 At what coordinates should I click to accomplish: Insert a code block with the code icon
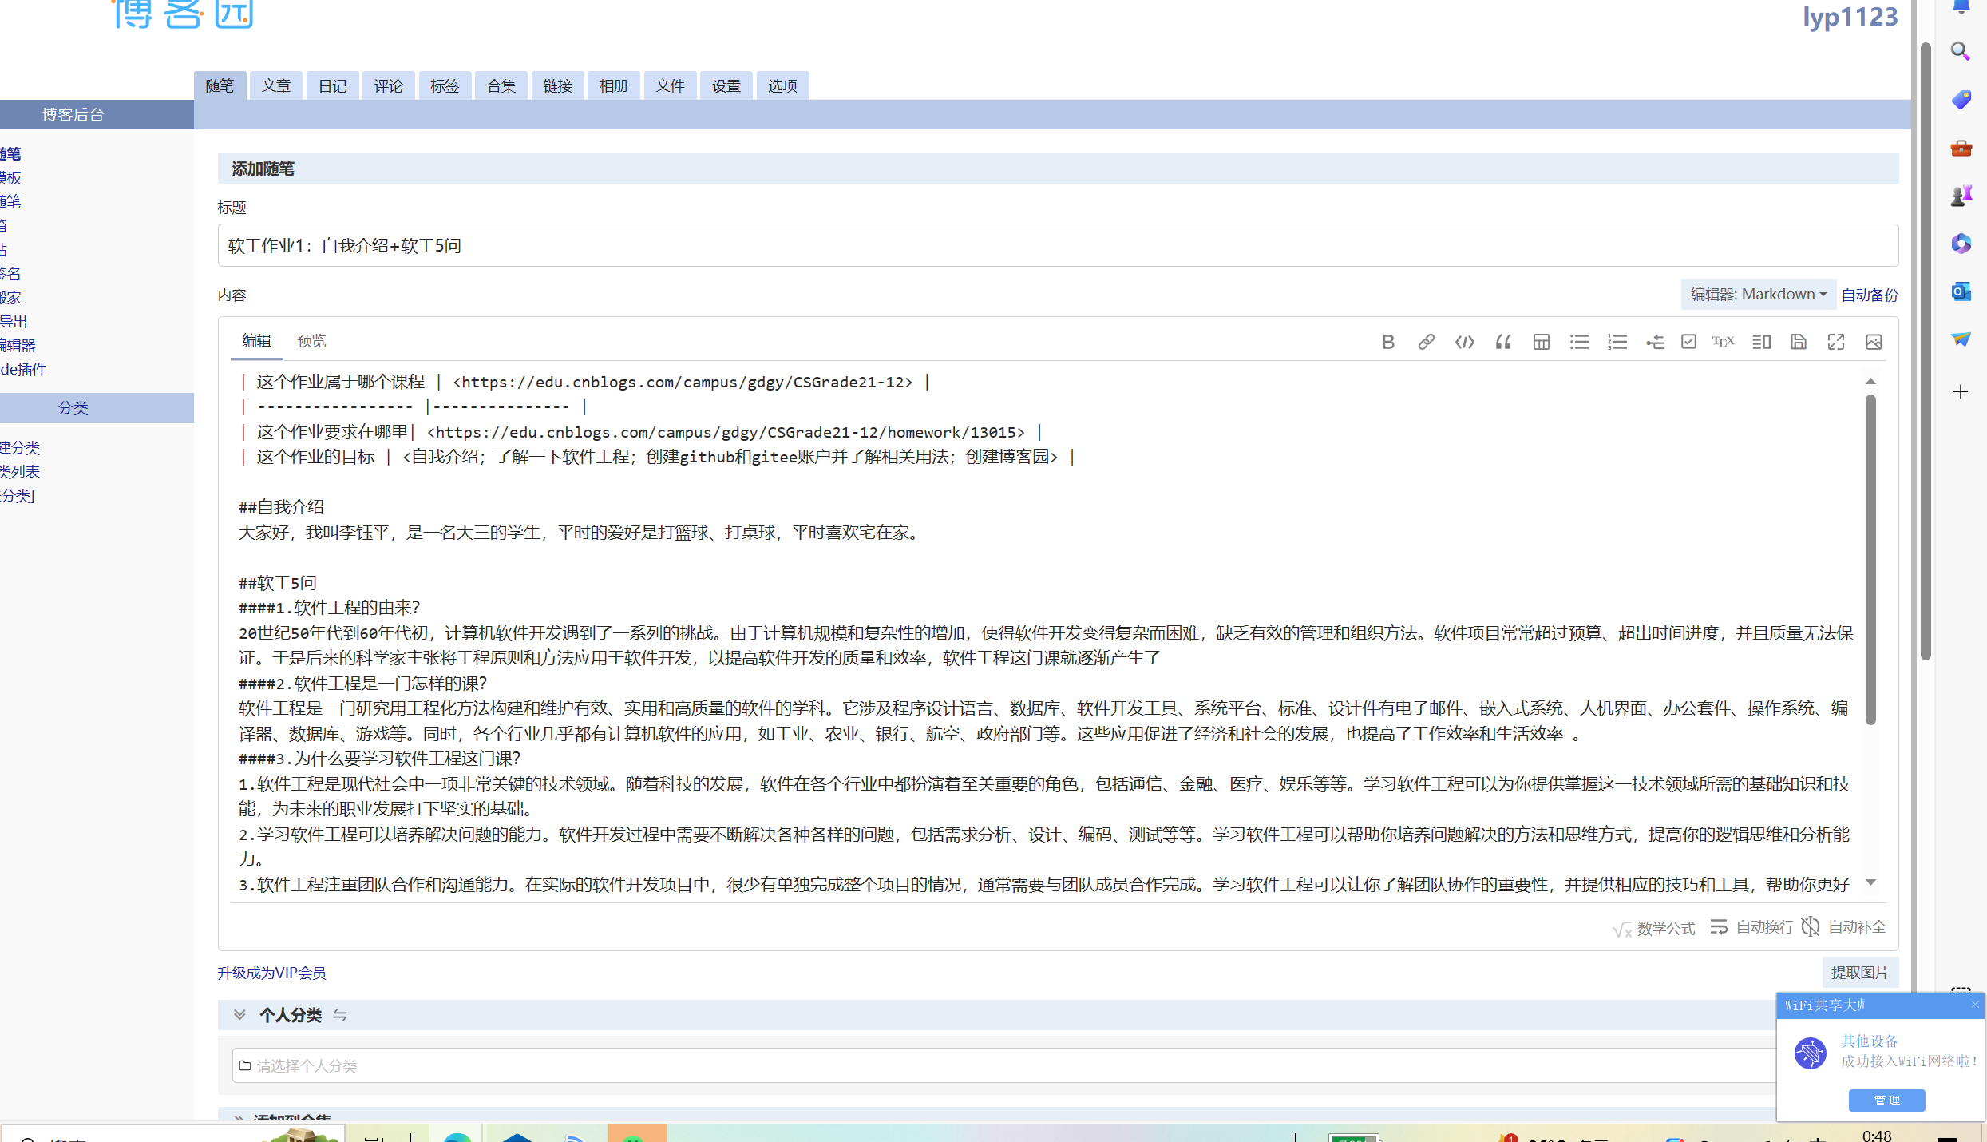1464,342
